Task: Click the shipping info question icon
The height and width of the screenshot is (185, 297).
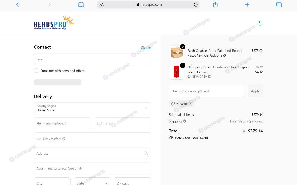Action: [184, 121]
